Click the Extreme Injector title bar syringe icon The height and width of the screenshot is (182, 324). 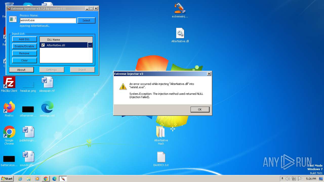[9, 9]
